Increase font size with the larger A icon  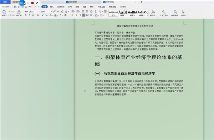pos(54,12)
